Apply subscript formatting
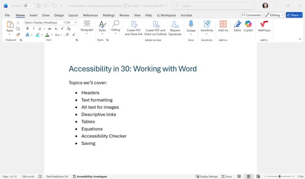This screenshot has height=179, width=305. pyautogui.click(x=56, y=29)
